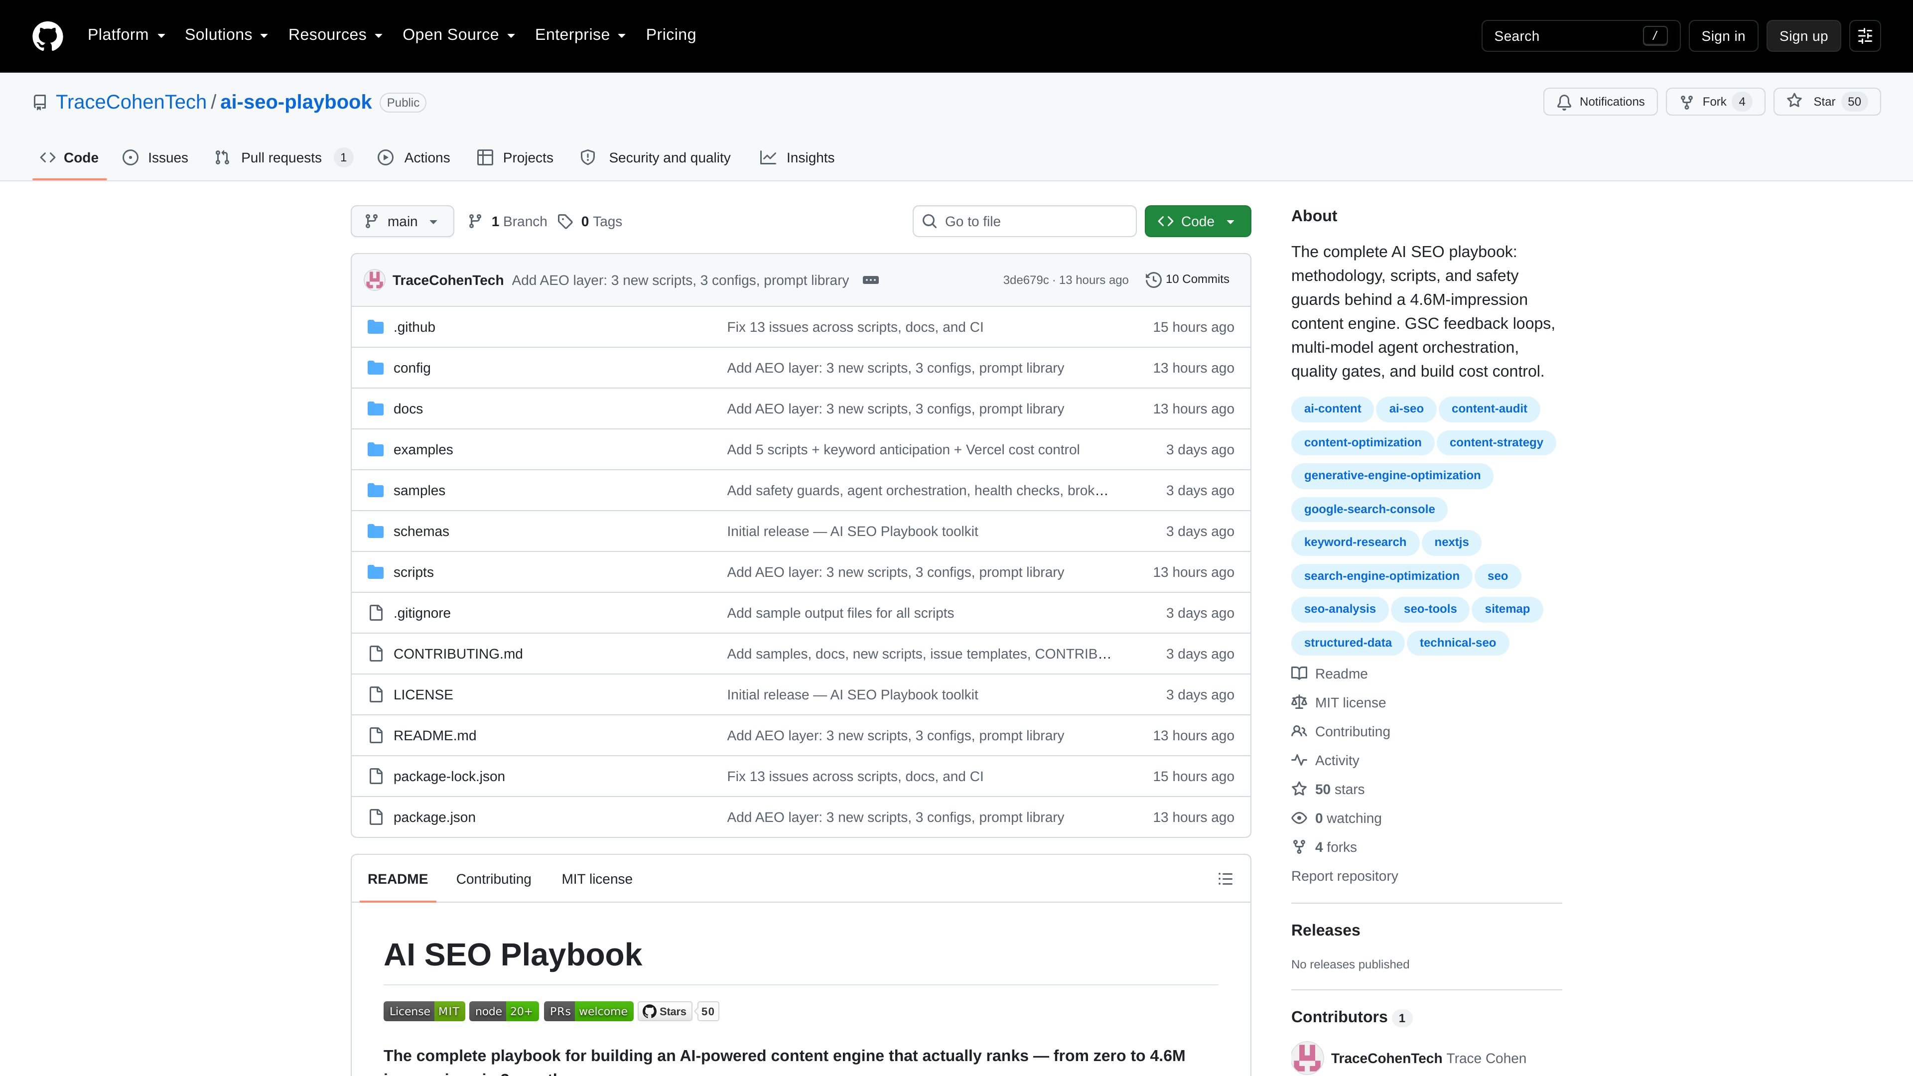
Task: Expand the latest commit message ellipsis
Action: click(x=870, y=280)
